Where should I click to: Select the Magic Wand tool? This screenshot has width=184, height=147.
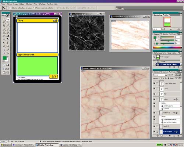(8, 22)
